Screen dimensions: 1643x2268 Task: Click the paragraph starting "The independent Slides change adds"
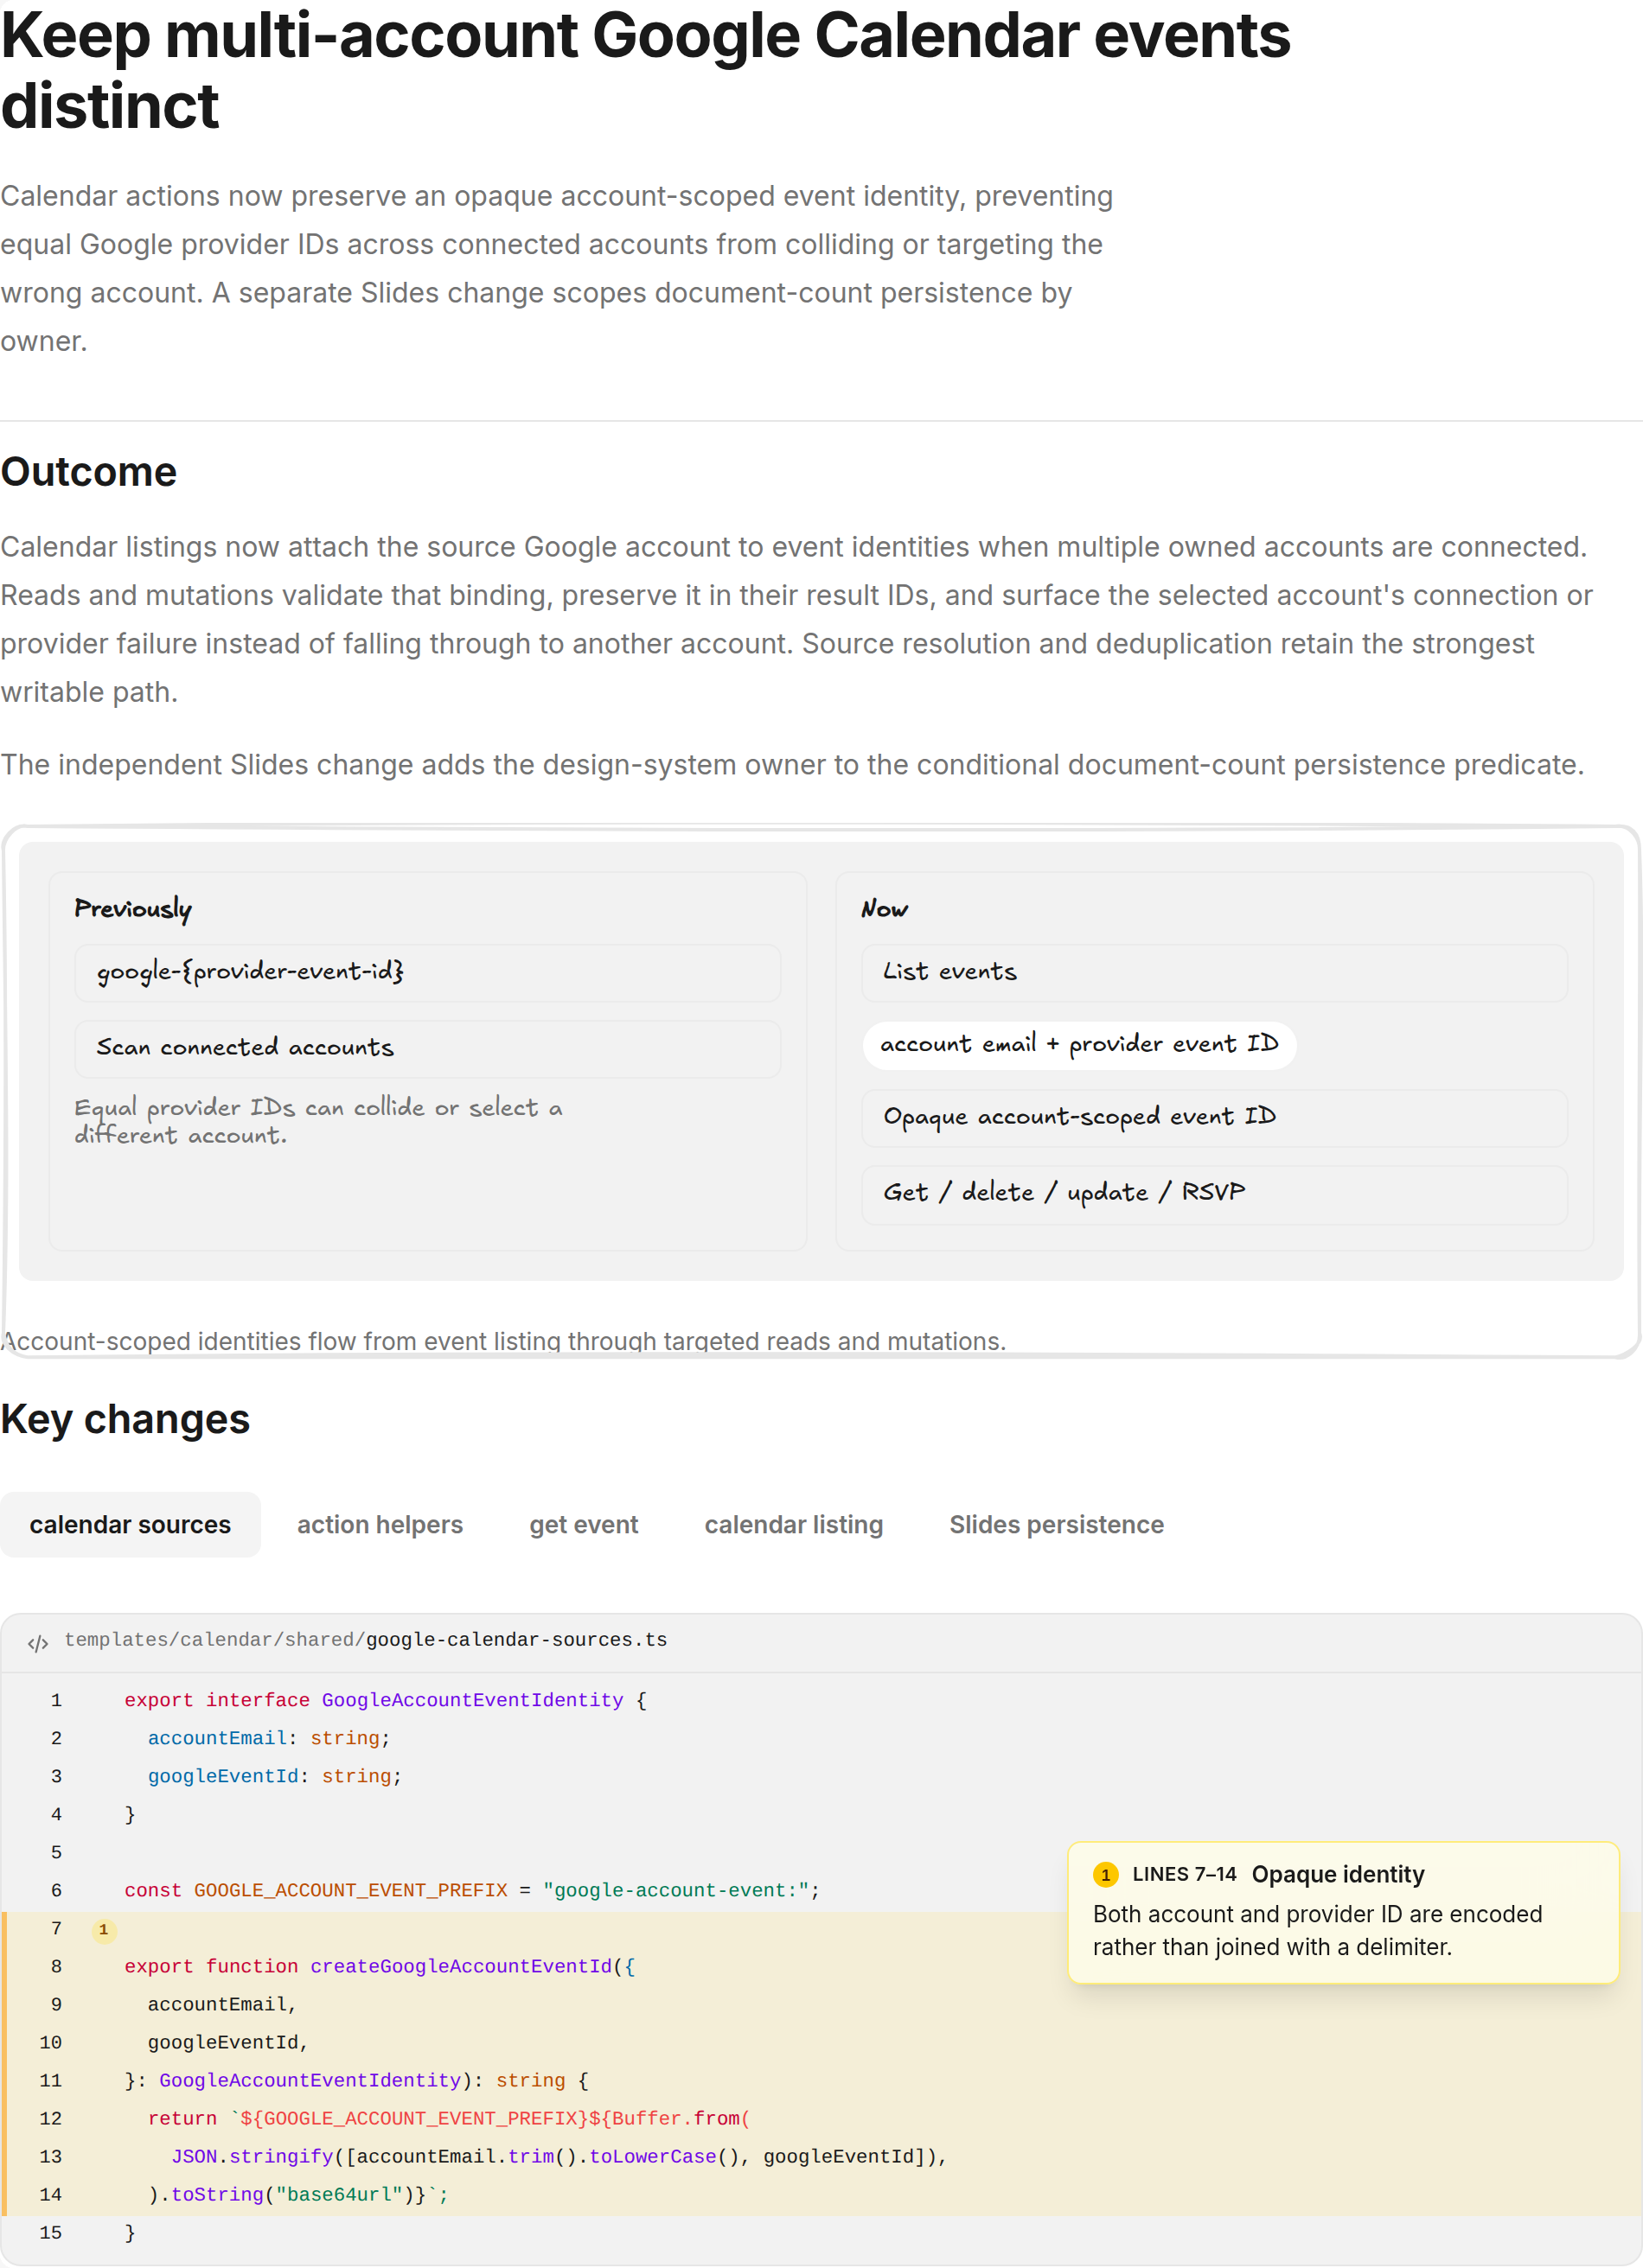click(x=792, y=764)
